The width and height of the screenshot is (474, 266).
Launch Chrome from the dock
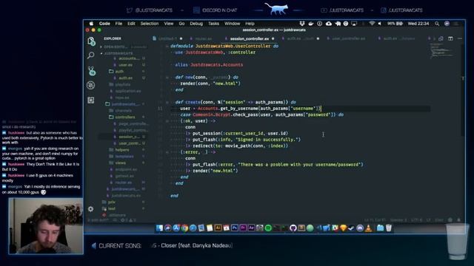point(184,228)
